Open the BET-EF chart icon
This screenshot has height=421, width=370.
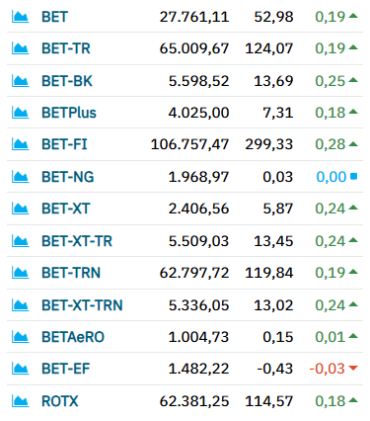[20, 369]
